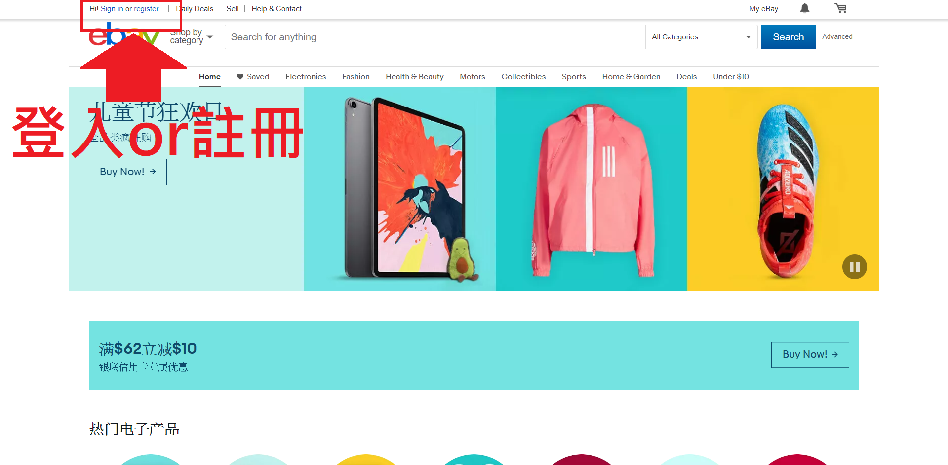Click the blue Search button
The height and width of the screenshot is (465, 948).
(x=788, y=37)
